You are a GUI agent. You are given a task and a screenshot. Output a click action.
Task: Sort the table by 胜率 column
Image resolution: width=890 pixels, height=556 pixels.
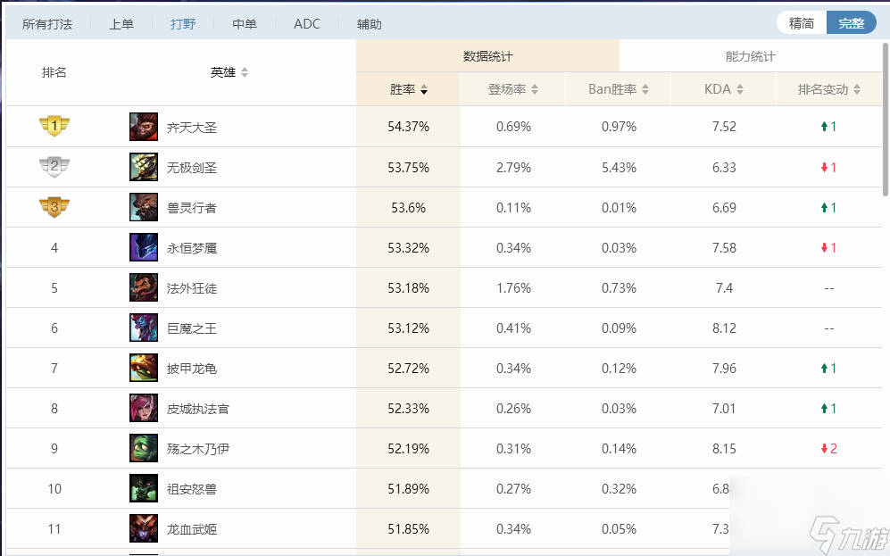(408, 89)
